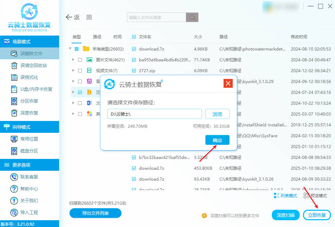Expand the document files tree node
This screenshot has width=335, height=227.
point(73,103)
